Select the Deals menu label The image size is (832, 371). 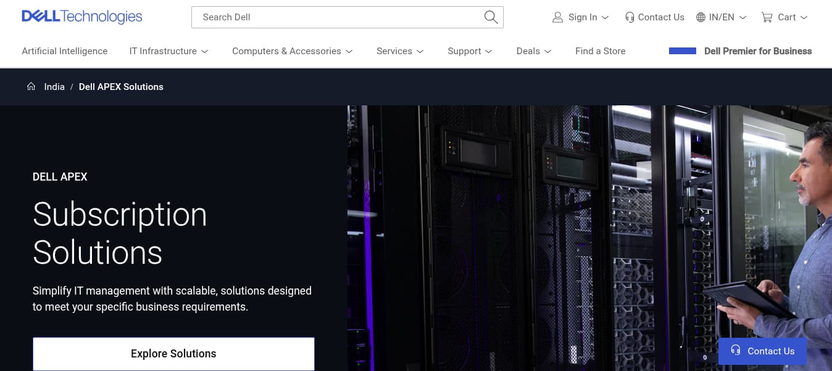(x=528, y=51)
